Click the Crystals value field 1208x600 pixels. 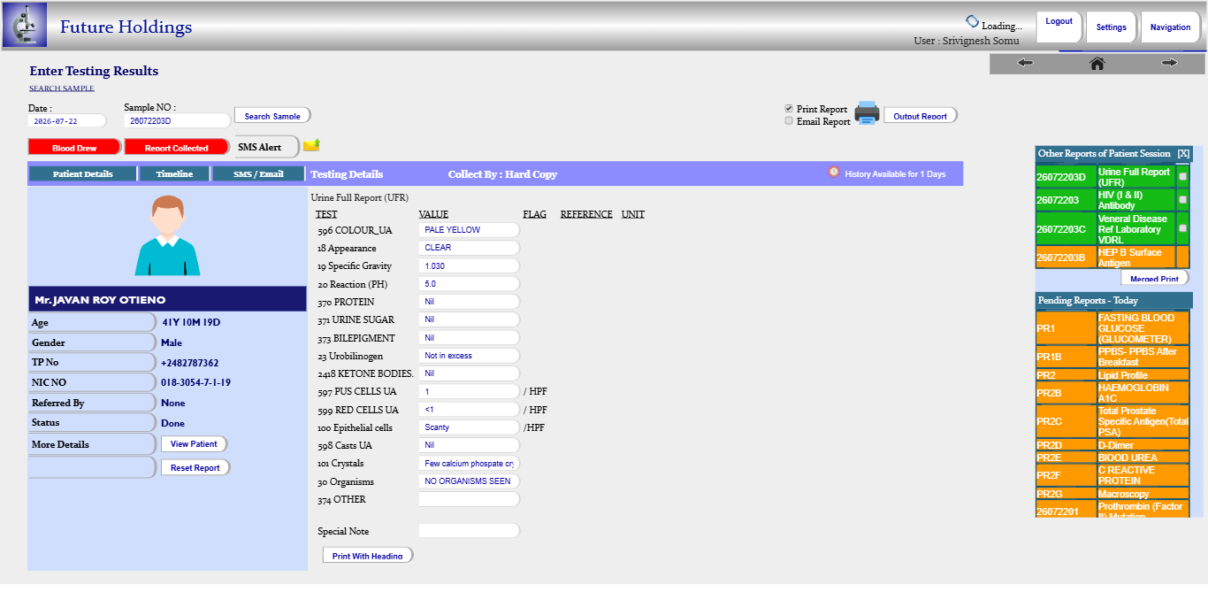point(469,464)
